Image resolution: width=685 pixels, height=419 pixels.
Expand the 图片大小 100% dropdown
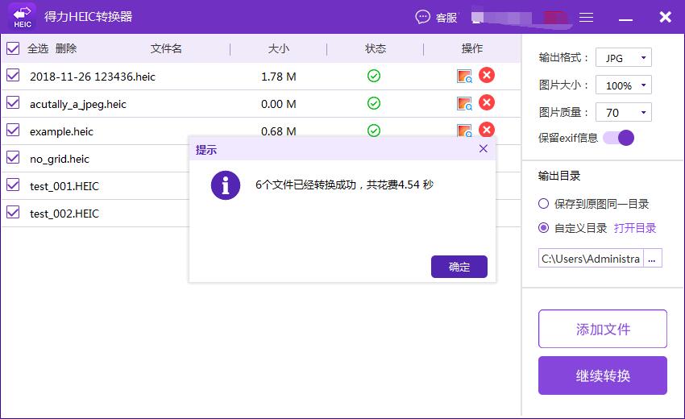click(623, 85)
